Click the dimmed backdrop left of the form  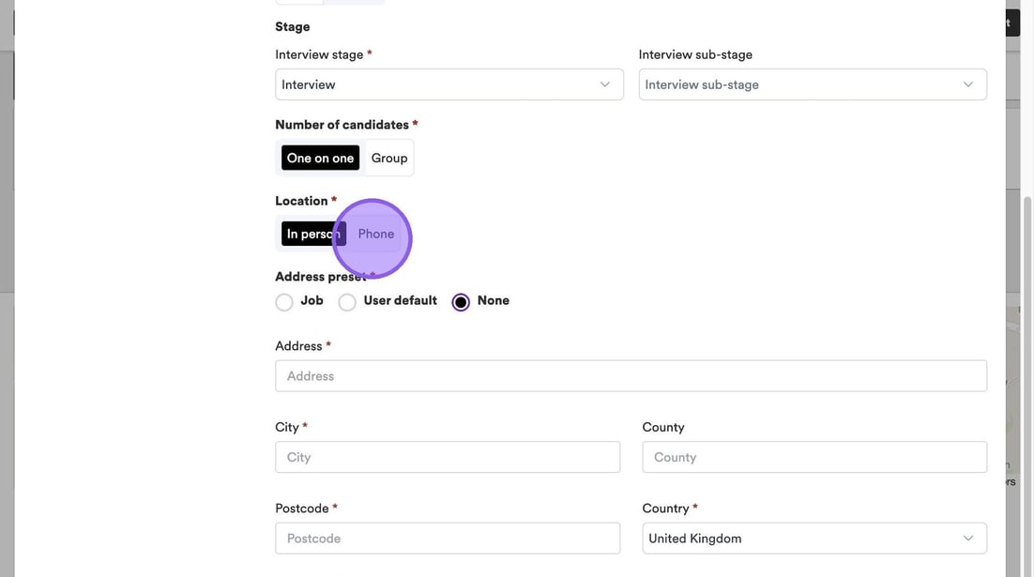(7, 375)
